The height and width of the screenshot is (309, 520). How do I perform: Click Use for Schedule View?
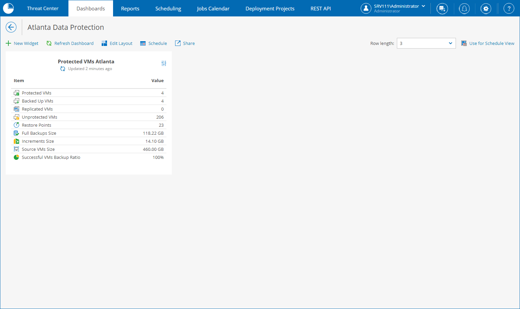point(488,43)
